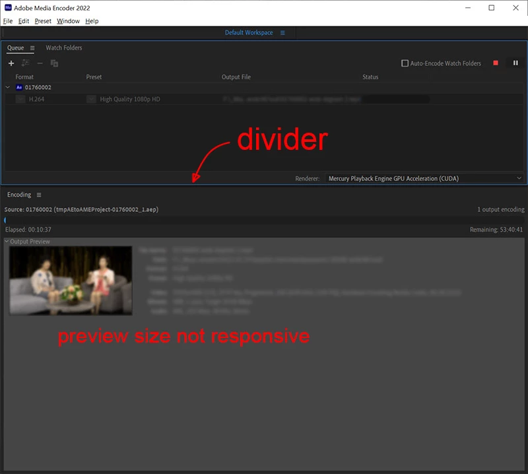Click the Status column header

click(370, 77)
